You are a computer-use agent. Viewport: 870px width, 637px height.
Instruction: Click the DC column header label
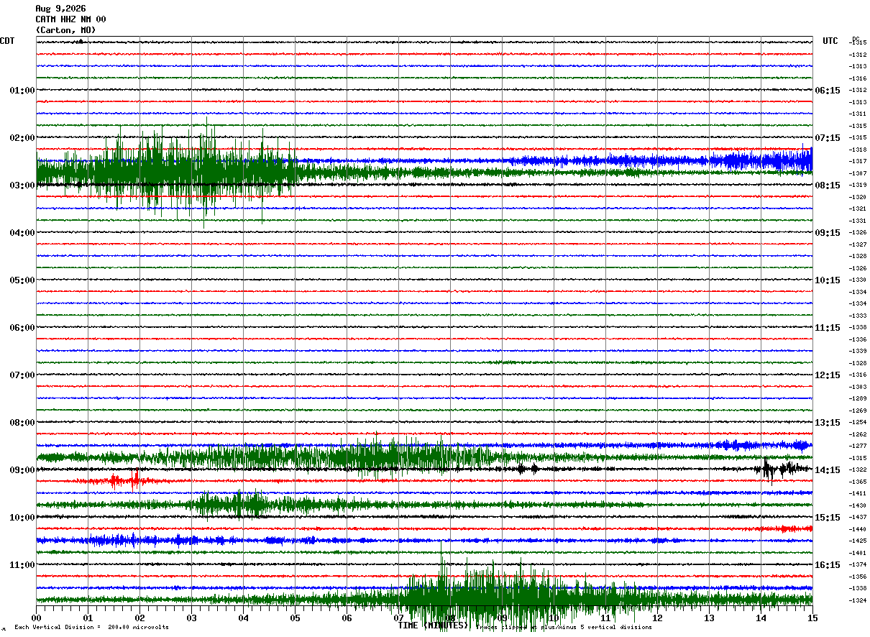click(x=856, y=39)
